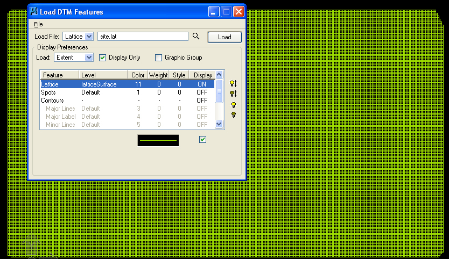
Task: Click the Display column header
Action: [x=202, y=75]
